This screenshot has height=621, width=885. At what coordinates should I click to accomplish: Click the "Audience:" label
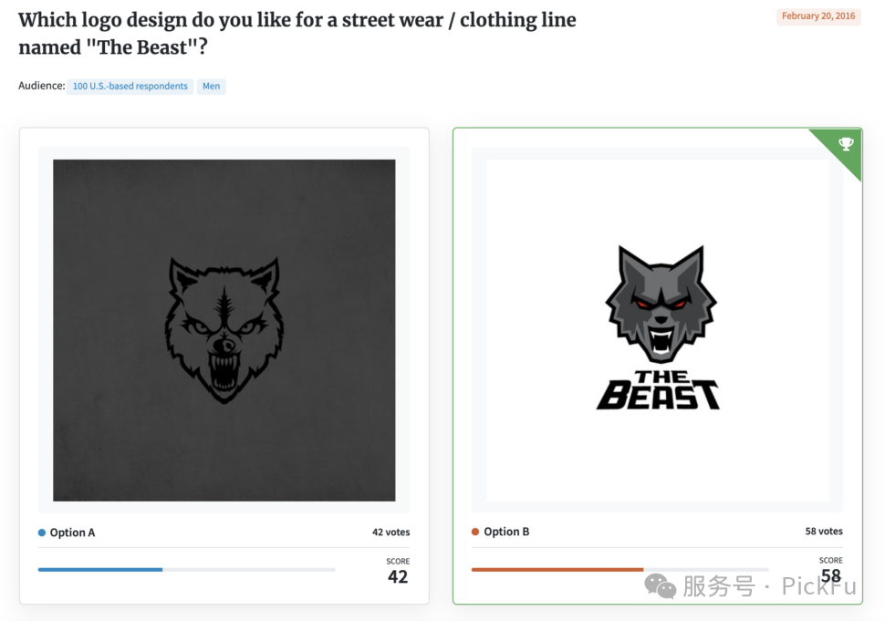(41, 87)
